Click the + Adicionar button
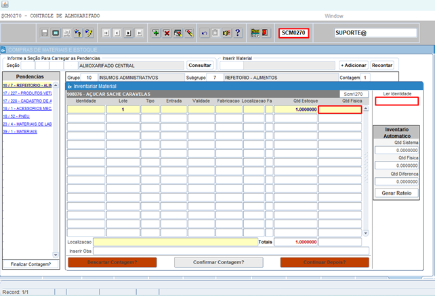The height and width of the screenshot is (296, 435). [x=354, y=66]
